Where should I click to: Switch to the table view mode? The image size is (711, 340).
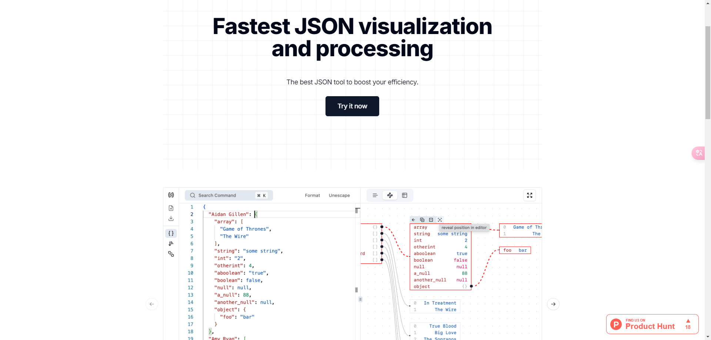coord(405,195)
